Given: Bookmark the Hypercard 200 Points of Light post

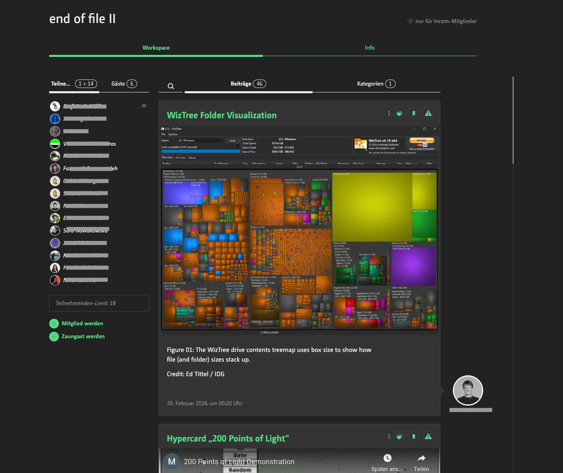Looking at the screenshot, I should point(414,436).
